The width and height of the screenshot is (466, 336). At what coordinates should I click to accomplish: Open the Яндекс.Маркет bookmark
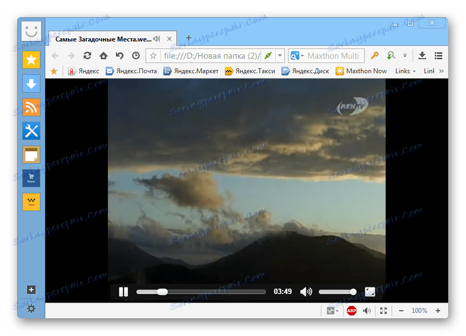coord(191,71)
